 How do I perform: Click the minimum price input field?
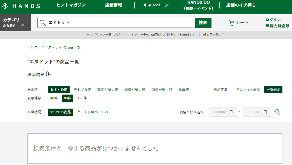223,112
